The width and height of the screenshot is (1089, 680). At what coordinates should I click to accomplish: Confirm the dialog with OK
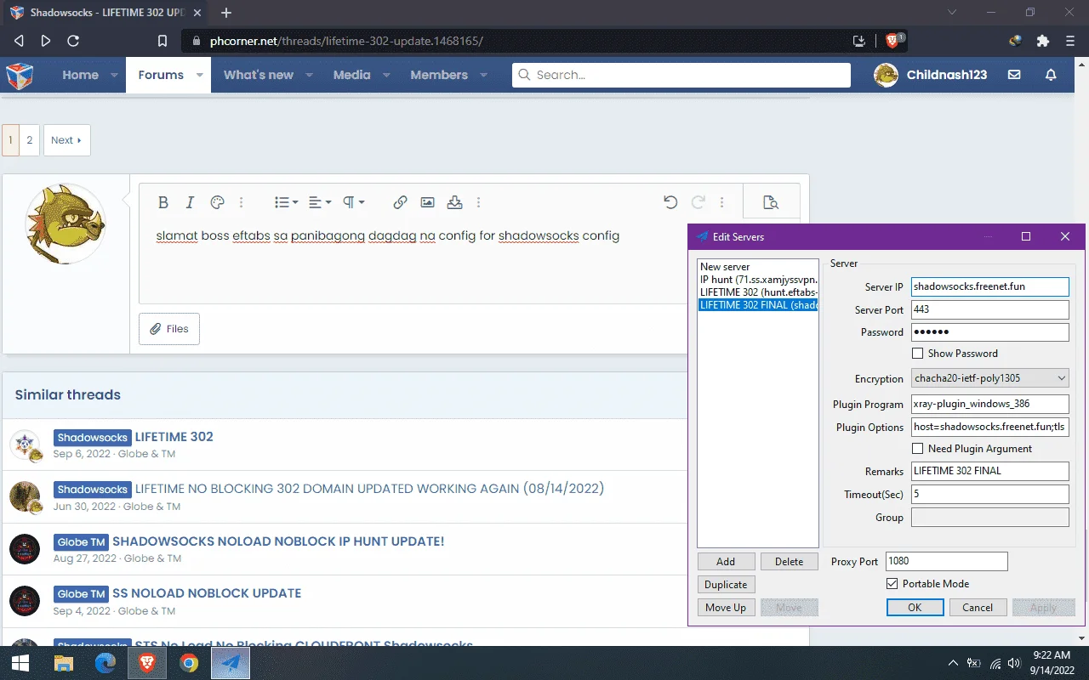click(x=915, y=608)
